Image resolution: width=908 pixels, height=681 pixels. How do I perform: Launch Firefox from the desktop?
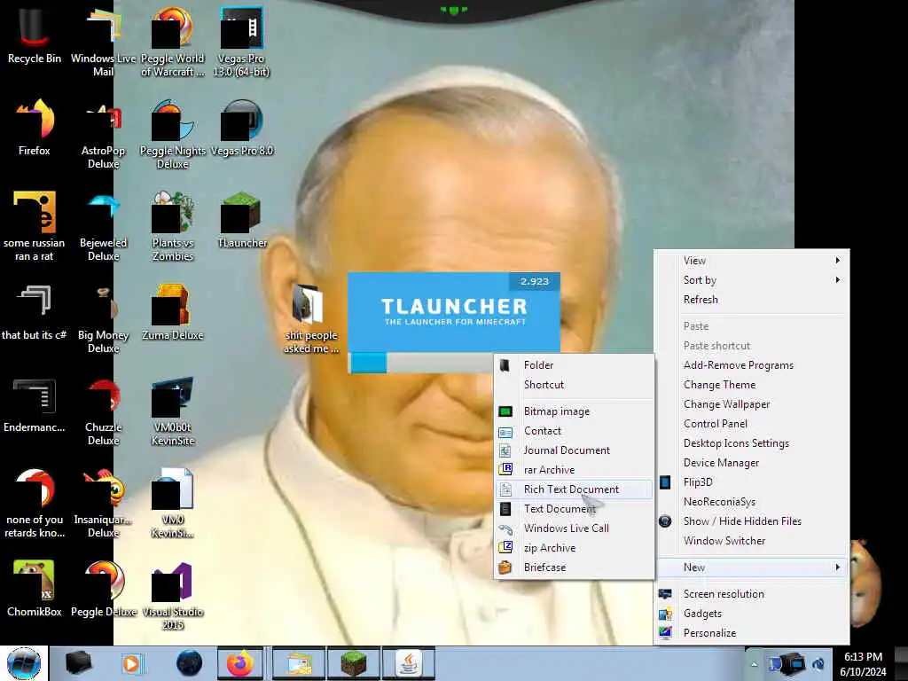(35, 128)
